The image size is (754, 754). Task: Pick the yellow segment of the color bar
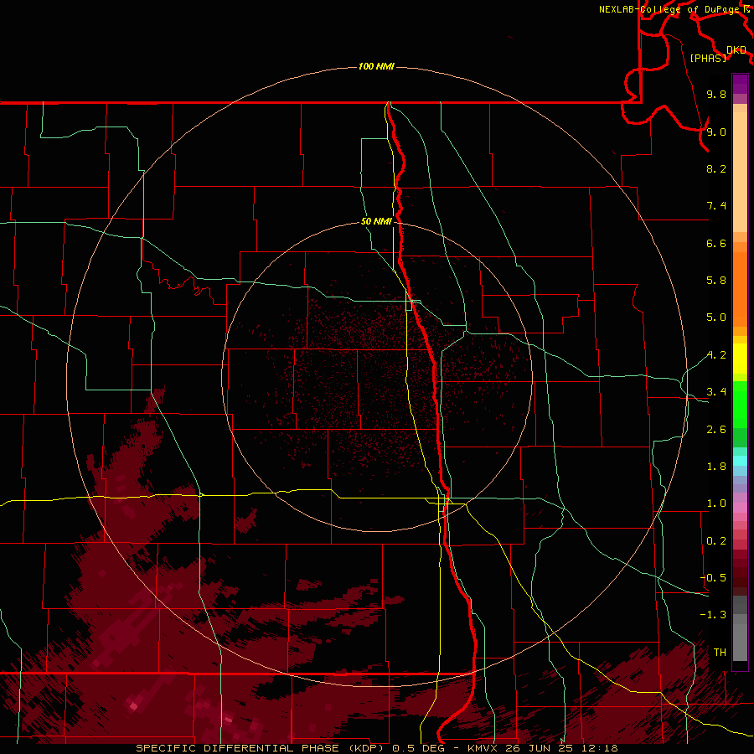point(740,359)
